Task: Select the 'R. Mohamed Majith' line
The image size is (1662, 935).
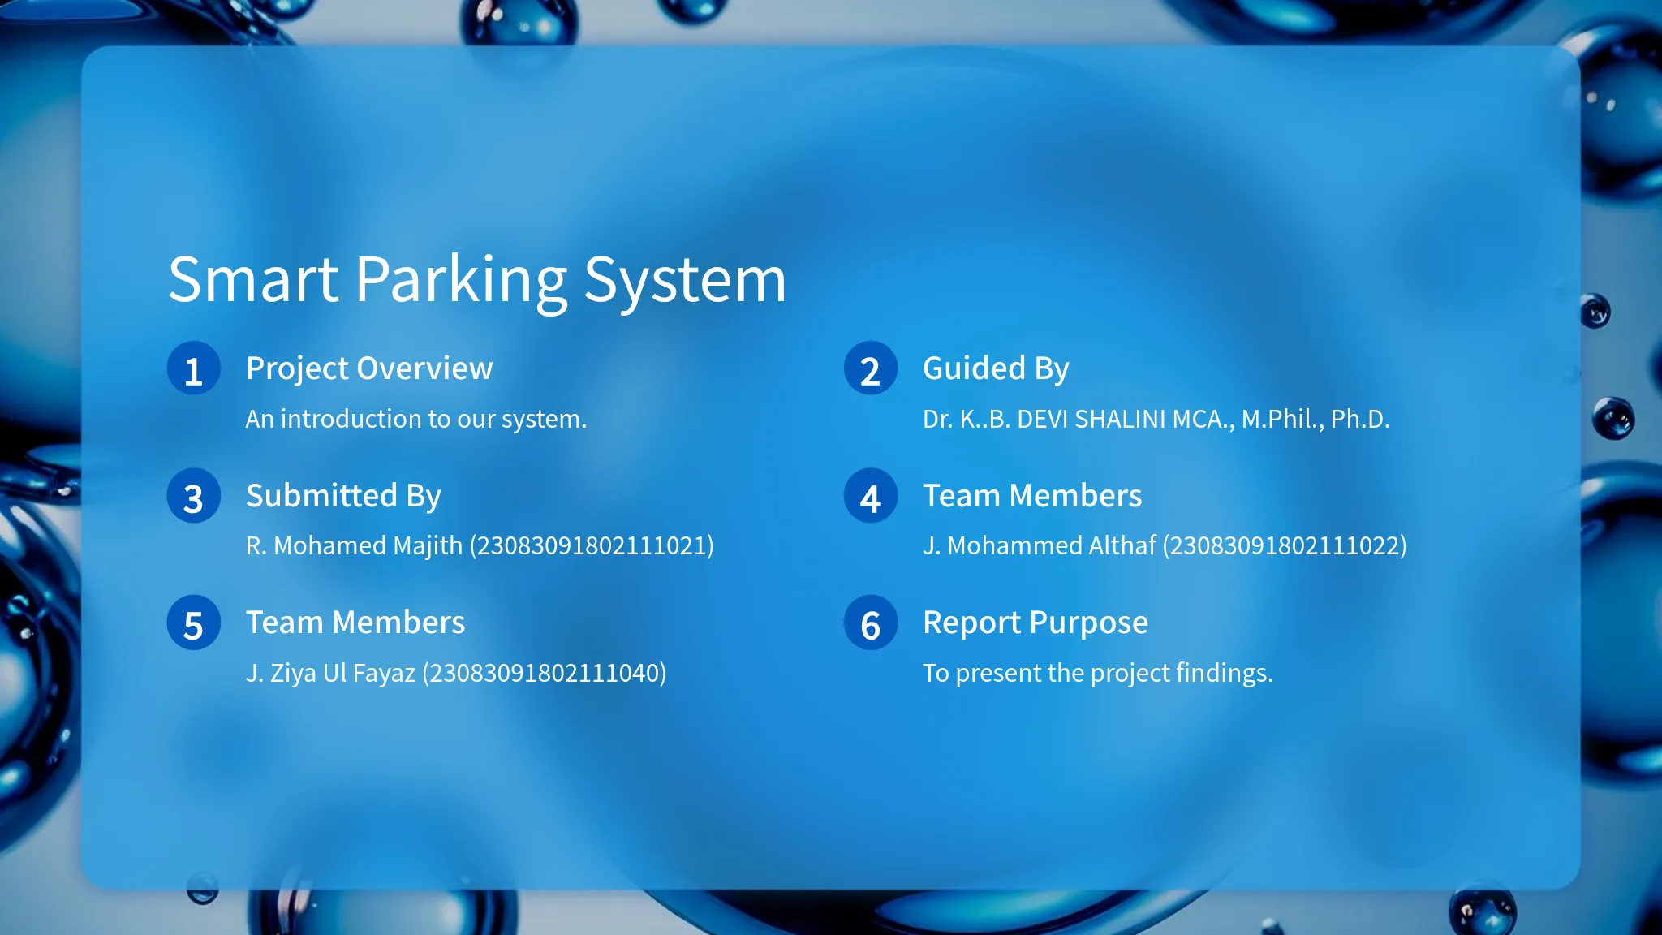Action: 480,545
